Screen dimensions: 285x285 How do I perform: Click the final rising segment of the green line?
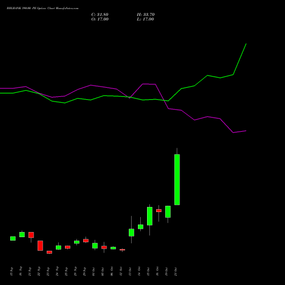tap(239, 59)
